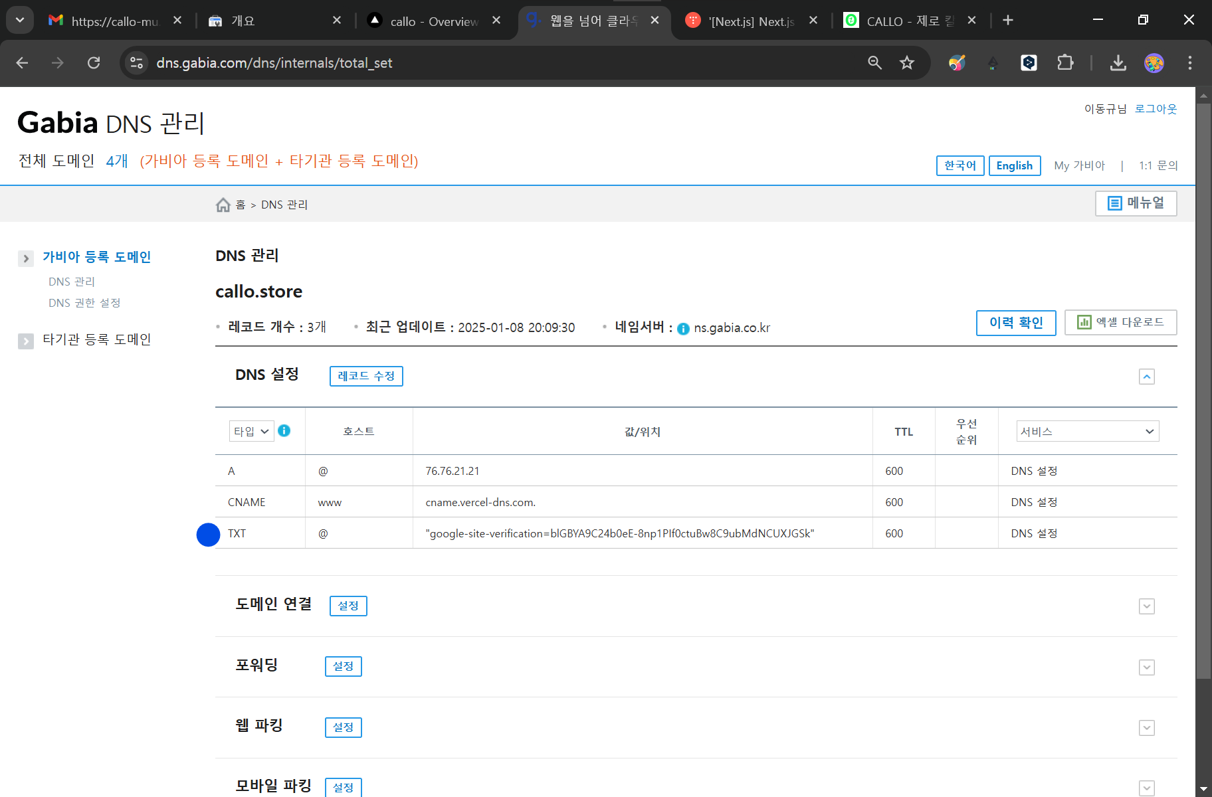This screenshot has width=1212, height=797.
Task: Expand the 웹 파킹 section
Action: tap(1147, 728)
